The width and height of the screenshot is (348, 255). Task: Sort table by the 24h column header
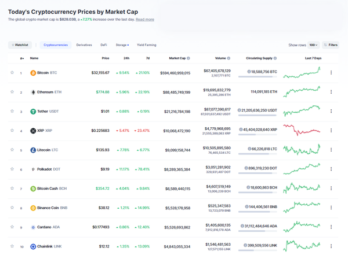126,58
